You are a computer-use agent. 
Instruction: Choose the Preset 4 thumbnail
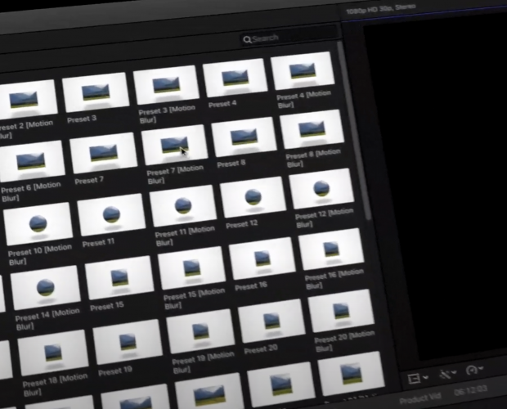click(x=235, y=78)
